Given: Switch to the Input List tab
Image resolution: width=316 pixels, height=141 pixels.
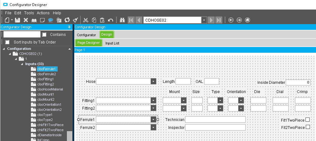Looking at the screenshot, I should coord(112,43).
